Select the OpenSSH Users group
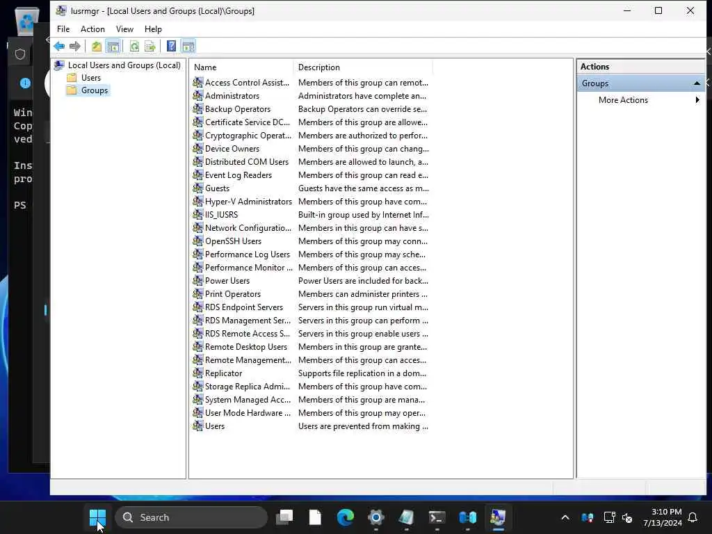 click(x=233, y=241)
